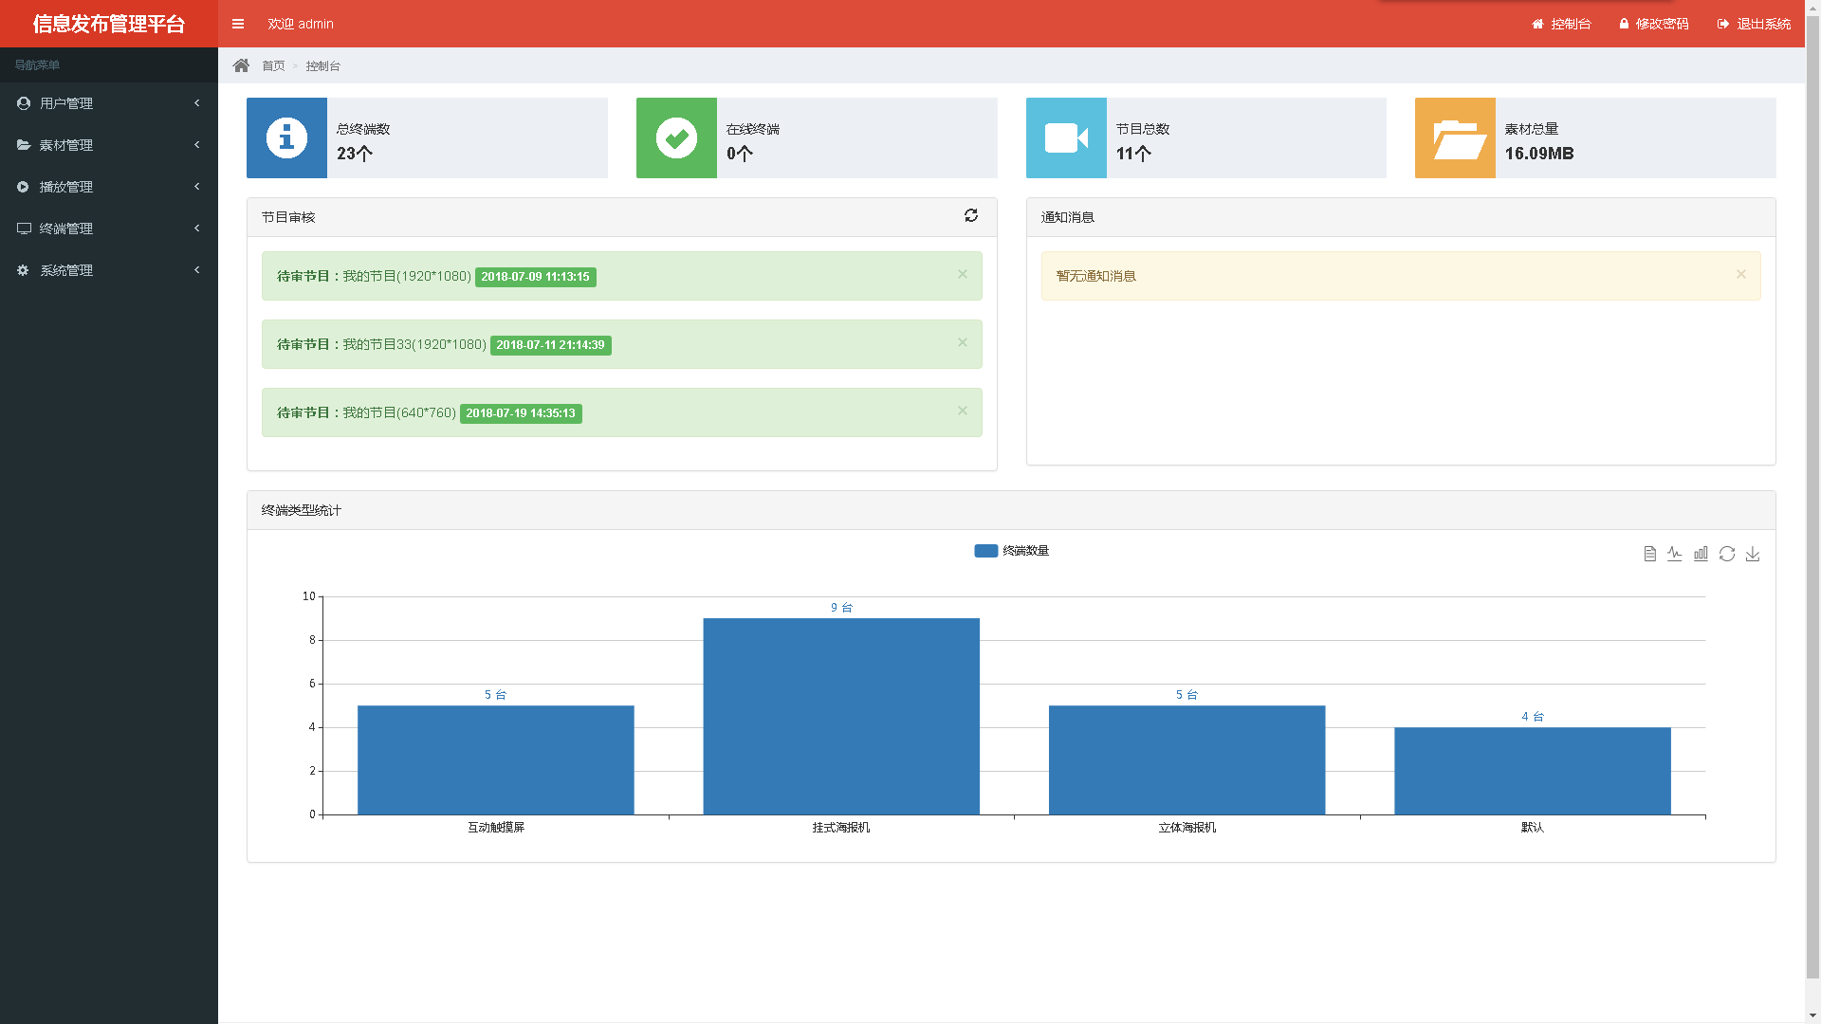Screen dimensions: 1821x1024
Task: Click the hamburger sidebar toggle
Action: [x=238, y=24]
